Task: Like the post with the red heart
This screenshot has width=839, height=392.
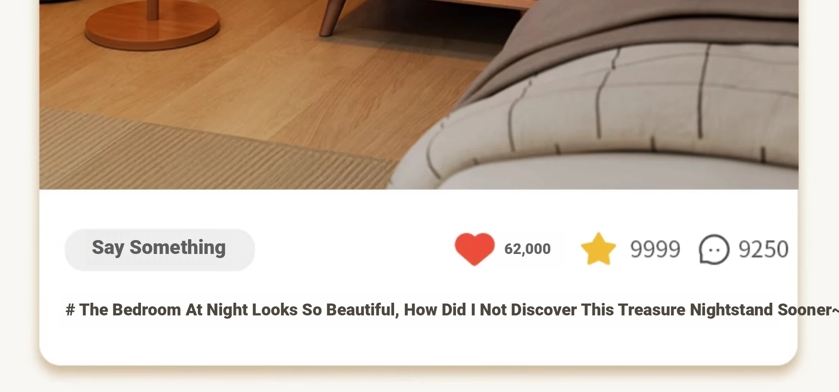Action: pyautogui.click(x=474, y=249)
